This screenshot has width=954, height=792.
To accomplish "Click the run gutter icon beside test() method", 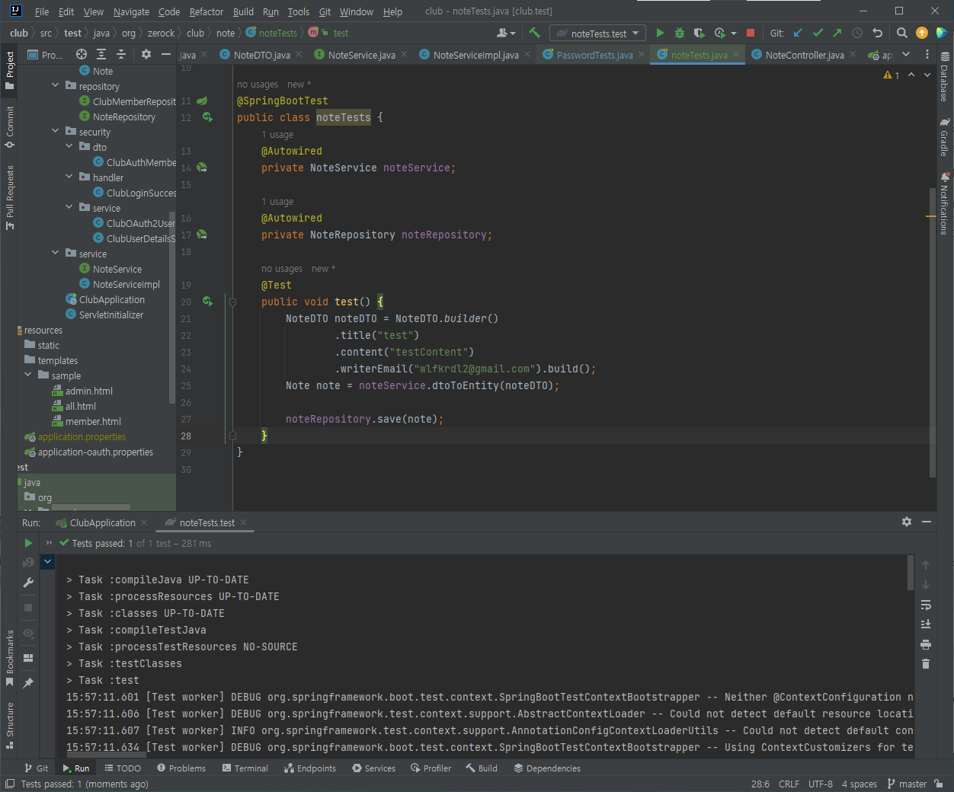I will 207,302.
